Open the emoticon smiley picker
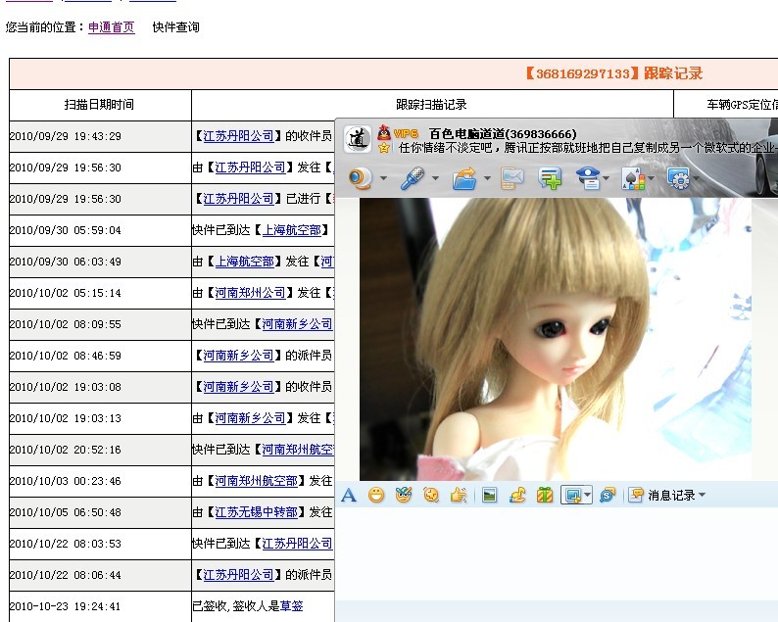The width and height of the screenshot is (778, 622). 376,496
